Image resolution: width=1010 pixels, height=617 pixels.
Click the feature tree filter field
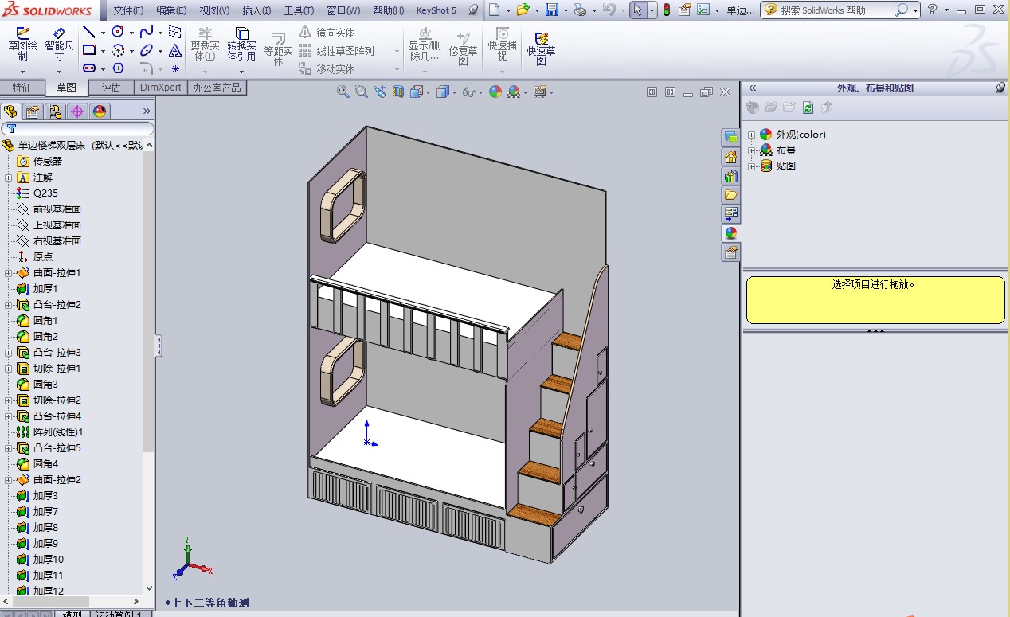77,128
